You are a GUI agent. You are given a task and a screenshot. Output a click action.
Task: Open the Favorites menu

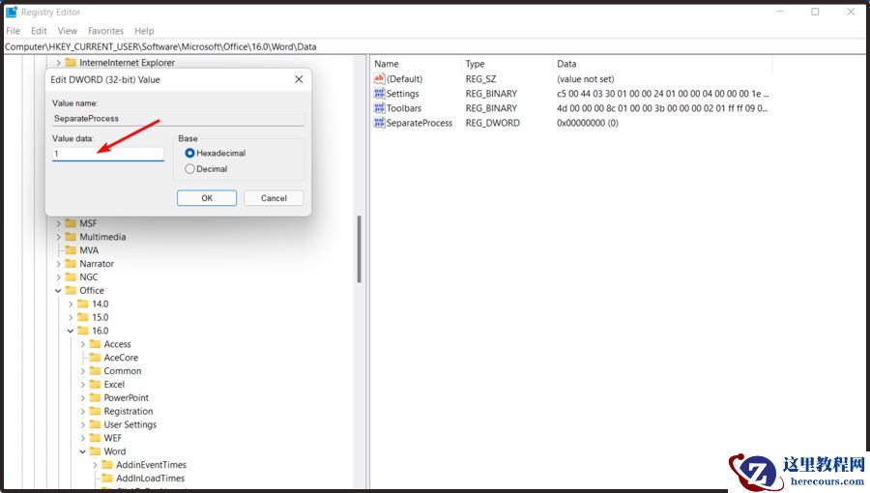105,31
